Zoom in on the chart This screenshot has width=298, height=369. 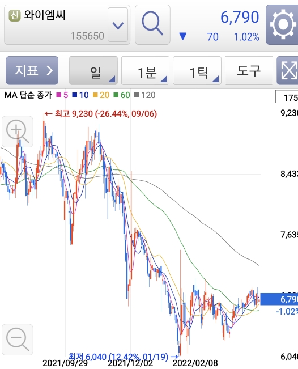tap(18, 132)
